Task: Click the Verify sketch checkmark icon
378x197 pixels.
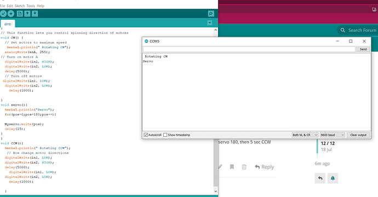Action: 3,14
